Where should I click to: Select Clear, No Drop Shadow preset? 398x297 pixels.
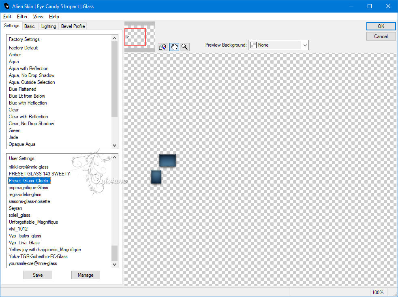tap(31, 123)
